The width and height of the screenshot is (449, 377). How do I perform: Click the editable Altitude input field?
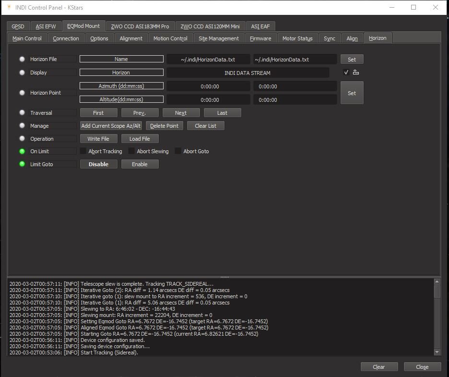(295, 100)
